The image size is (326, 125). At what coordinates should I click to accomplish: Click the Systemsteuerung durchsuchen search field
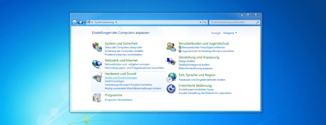[232, 22]
